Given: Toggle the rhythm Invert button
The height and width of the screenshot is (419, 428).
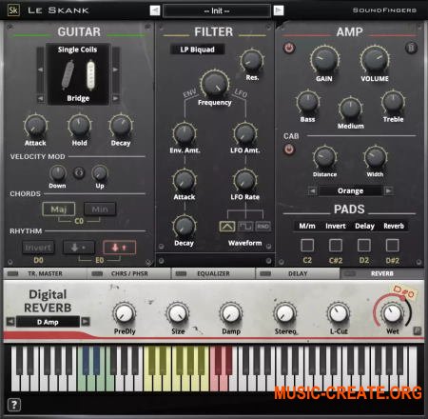Looking at the screenshot, I should pyautogui.click(x=38, y=248).
